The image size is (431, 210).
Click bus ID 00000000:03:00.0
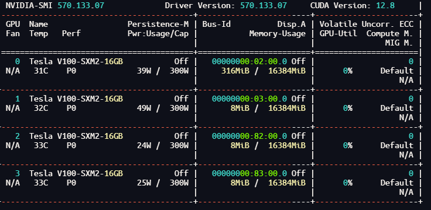coord(249,99)
